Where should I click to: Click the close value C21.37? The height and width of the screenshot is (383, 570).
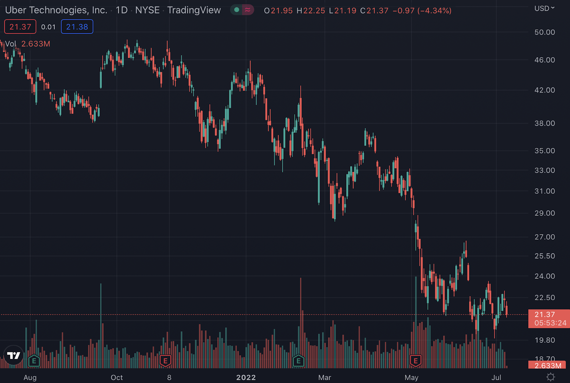(x=374, y=11)
